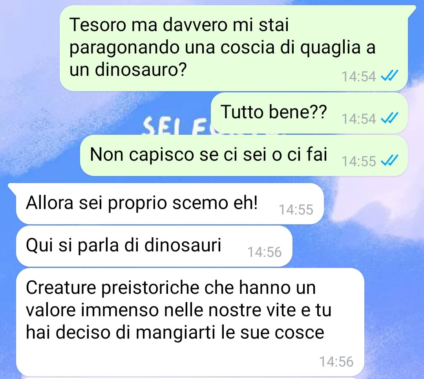Tap the 'SEI F' wallpaper text behind the bubbles
This screenshot has width=424, height=379.
click(x=177, y=126)
